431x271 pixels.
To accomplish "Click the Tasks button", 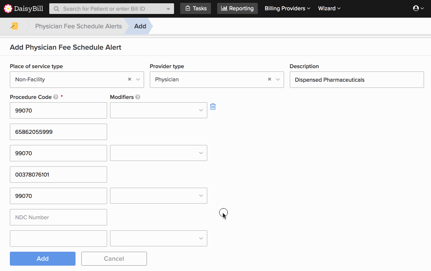I will click(x=195, y=8).
